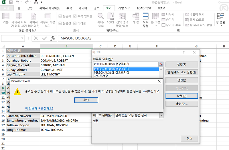The image size is (229, 150).
Task: Click the '이 정보가 유용한가요?' link
Action: pos(39,109)
